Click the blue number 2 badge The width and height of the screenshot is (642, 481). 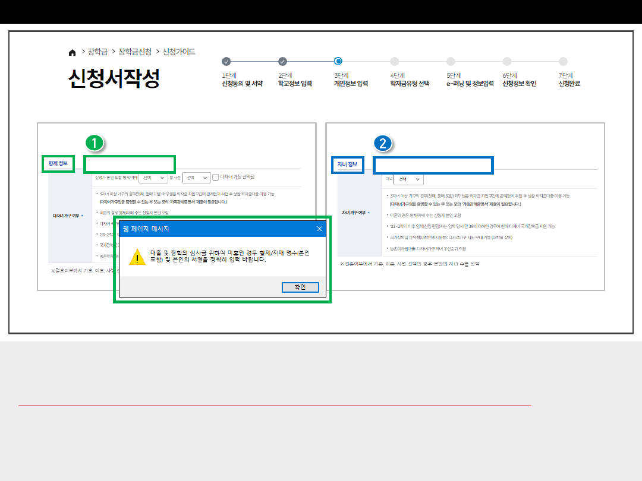pyautogui.click(x=383, y=143)
